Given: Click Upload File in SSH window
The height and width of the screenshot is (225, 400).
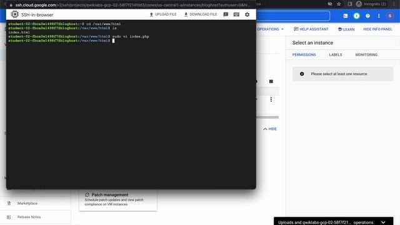Looking at the screenshot, I should pyautogui.click(x=163, y=14).
